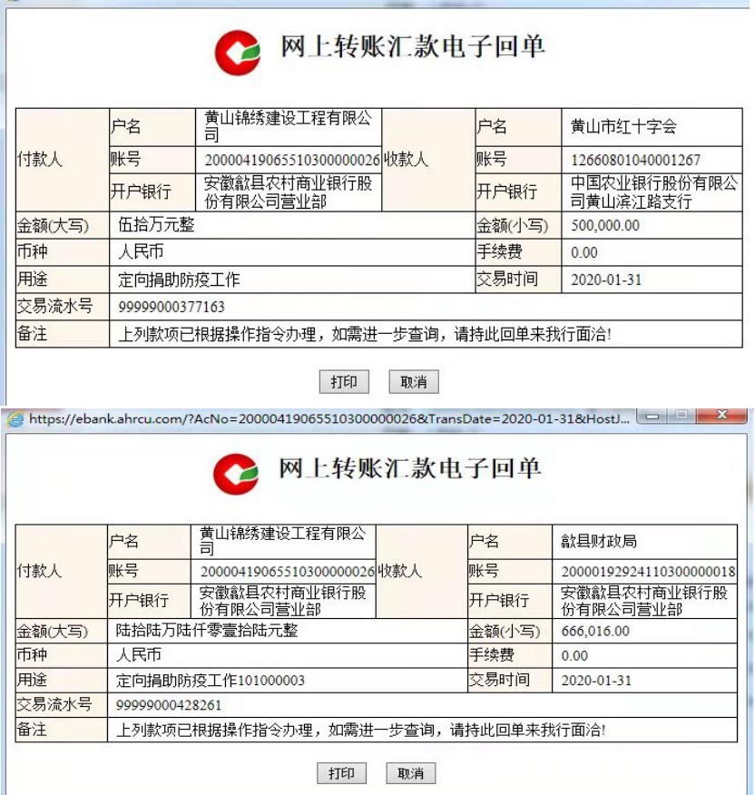Select the upper receipt transaction date 2020-01-31
The height and width of the screenshot is (795, 755).
click(606, 280)
